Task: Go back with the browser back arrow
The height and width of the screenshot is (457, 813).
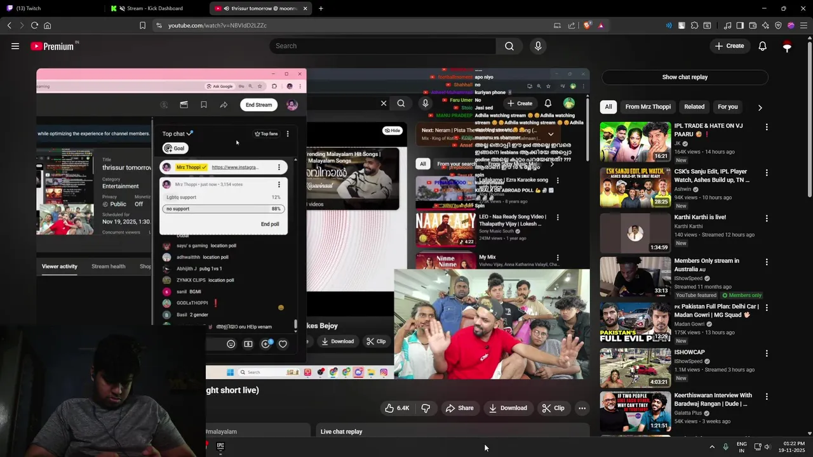Action: tap(10, 25)
